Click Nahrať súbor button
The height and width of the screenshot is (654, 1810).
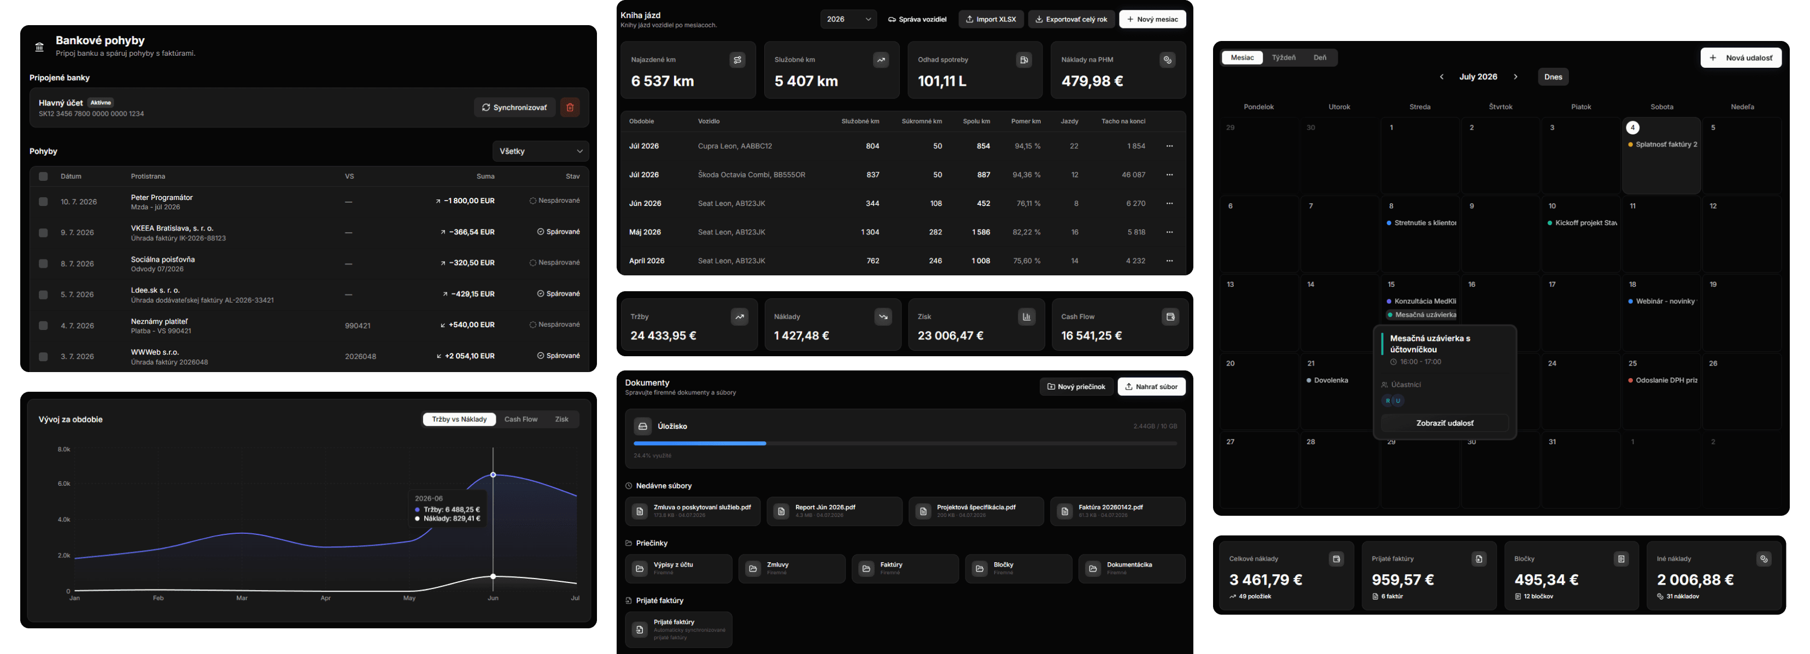(x=1151, y=386)
